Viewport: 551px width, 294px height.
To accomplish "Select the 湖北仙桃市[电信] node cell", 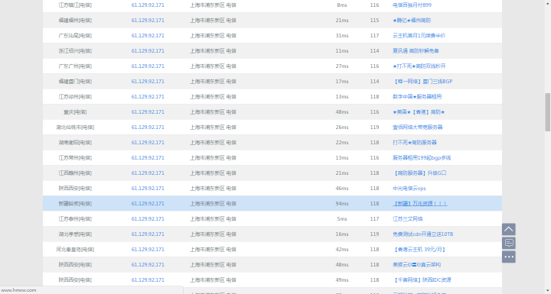I will click(x=75, y=128).
